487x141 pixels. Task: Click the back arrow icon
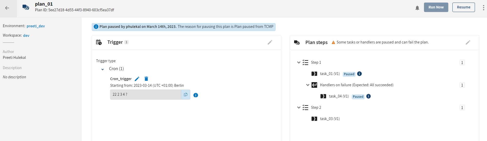pos(7,8)
